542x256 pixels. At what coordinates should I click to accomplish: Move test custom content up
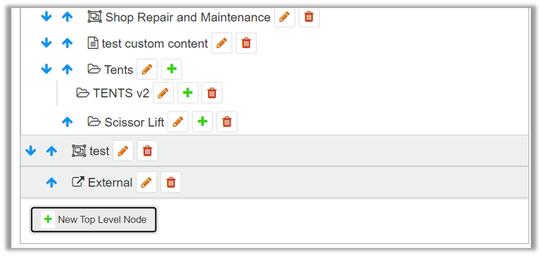tap(67, 43)
